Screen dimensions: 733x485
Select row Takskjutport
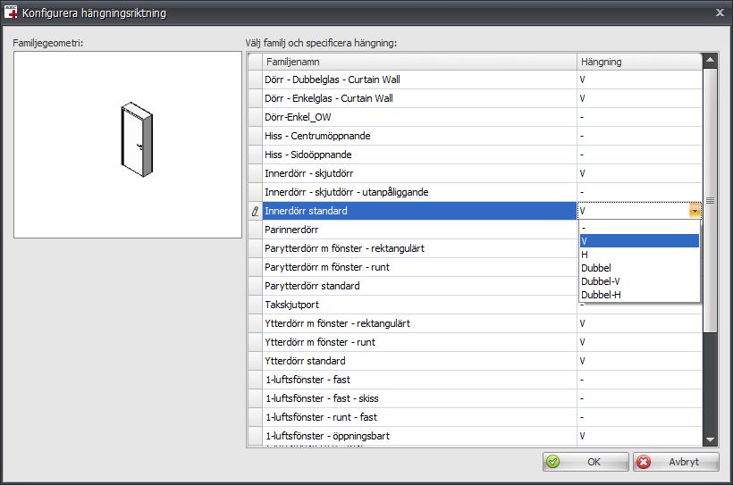tap(419, 305)
